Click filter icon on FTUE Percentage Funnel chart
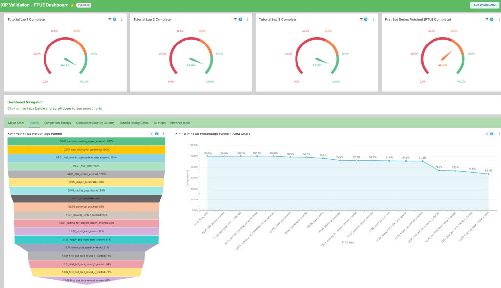The width and height of the screenshot is (501, 288). pyautogui.click(x=152, y=133)
